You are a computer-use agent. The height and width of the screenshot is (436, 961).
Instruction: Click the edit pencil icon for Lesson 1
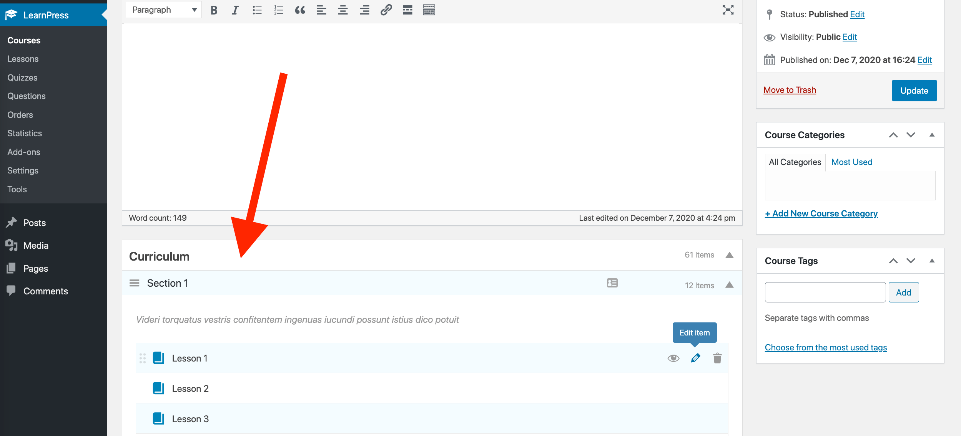point(695,358)
